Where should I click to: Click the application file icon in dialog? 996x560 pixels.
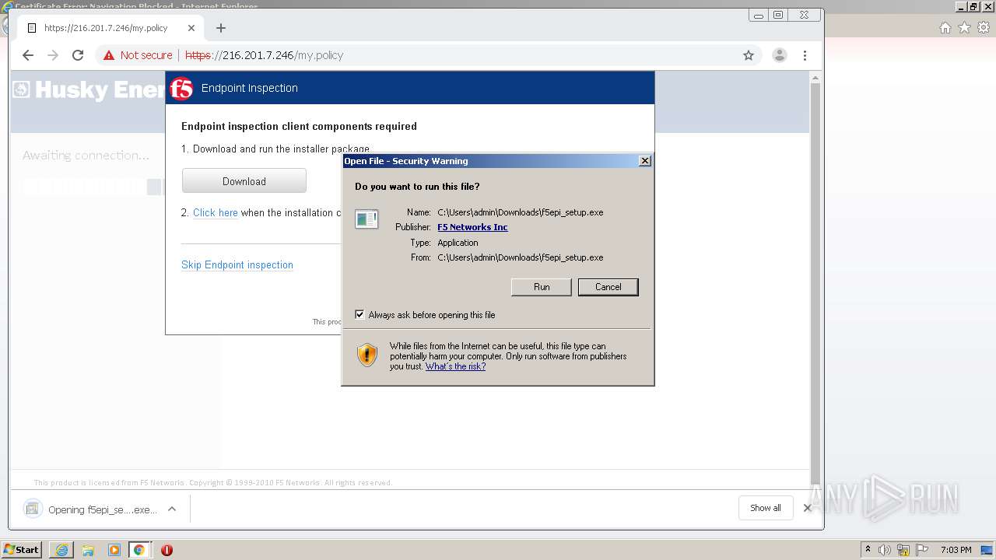(366, 219)
